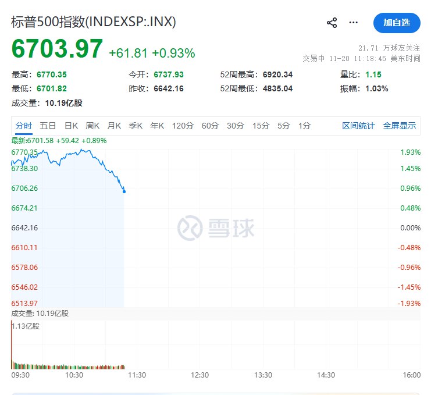
Task: Select the 分时 tab
Action: [24, 126]
